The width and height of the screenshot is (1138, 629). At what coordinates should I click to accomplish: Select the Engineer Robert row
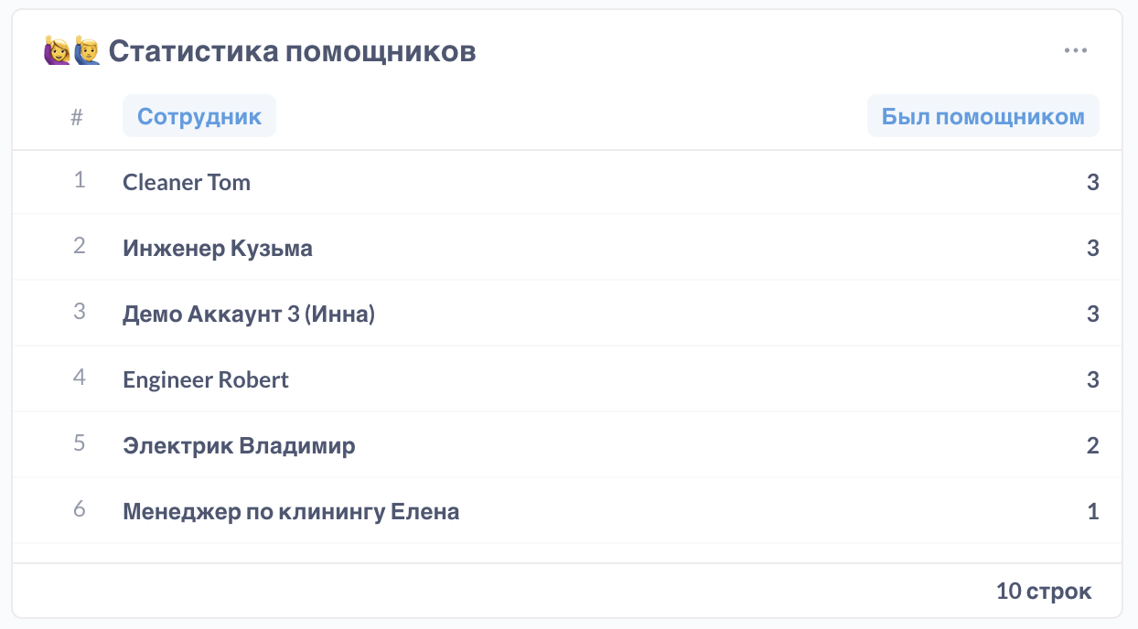206,379
